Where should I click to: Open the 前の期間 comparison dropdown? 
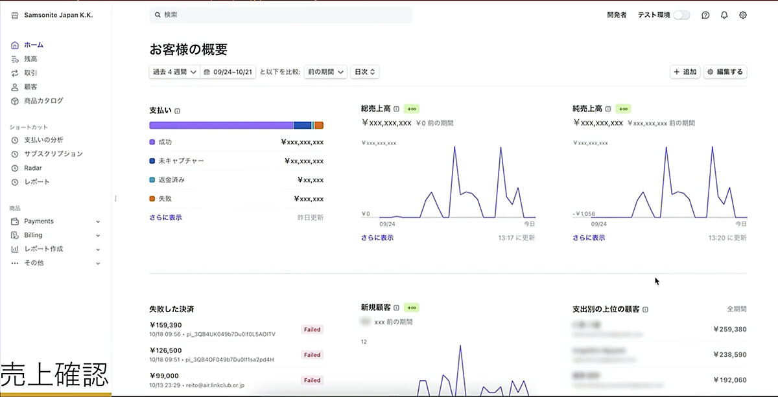point(325,72)
